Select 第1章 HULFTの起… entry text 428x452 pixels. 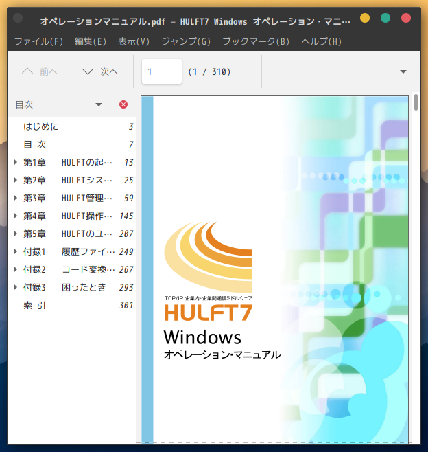coord(68,162)
